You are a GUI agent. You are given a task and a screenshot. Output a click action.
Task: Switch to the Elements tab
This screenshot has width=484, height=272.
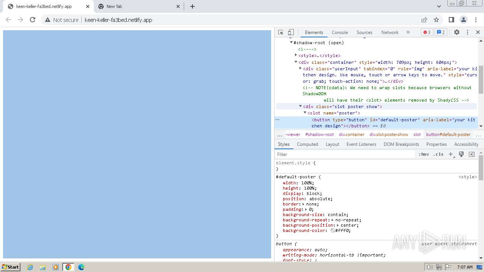pos(314,32)
